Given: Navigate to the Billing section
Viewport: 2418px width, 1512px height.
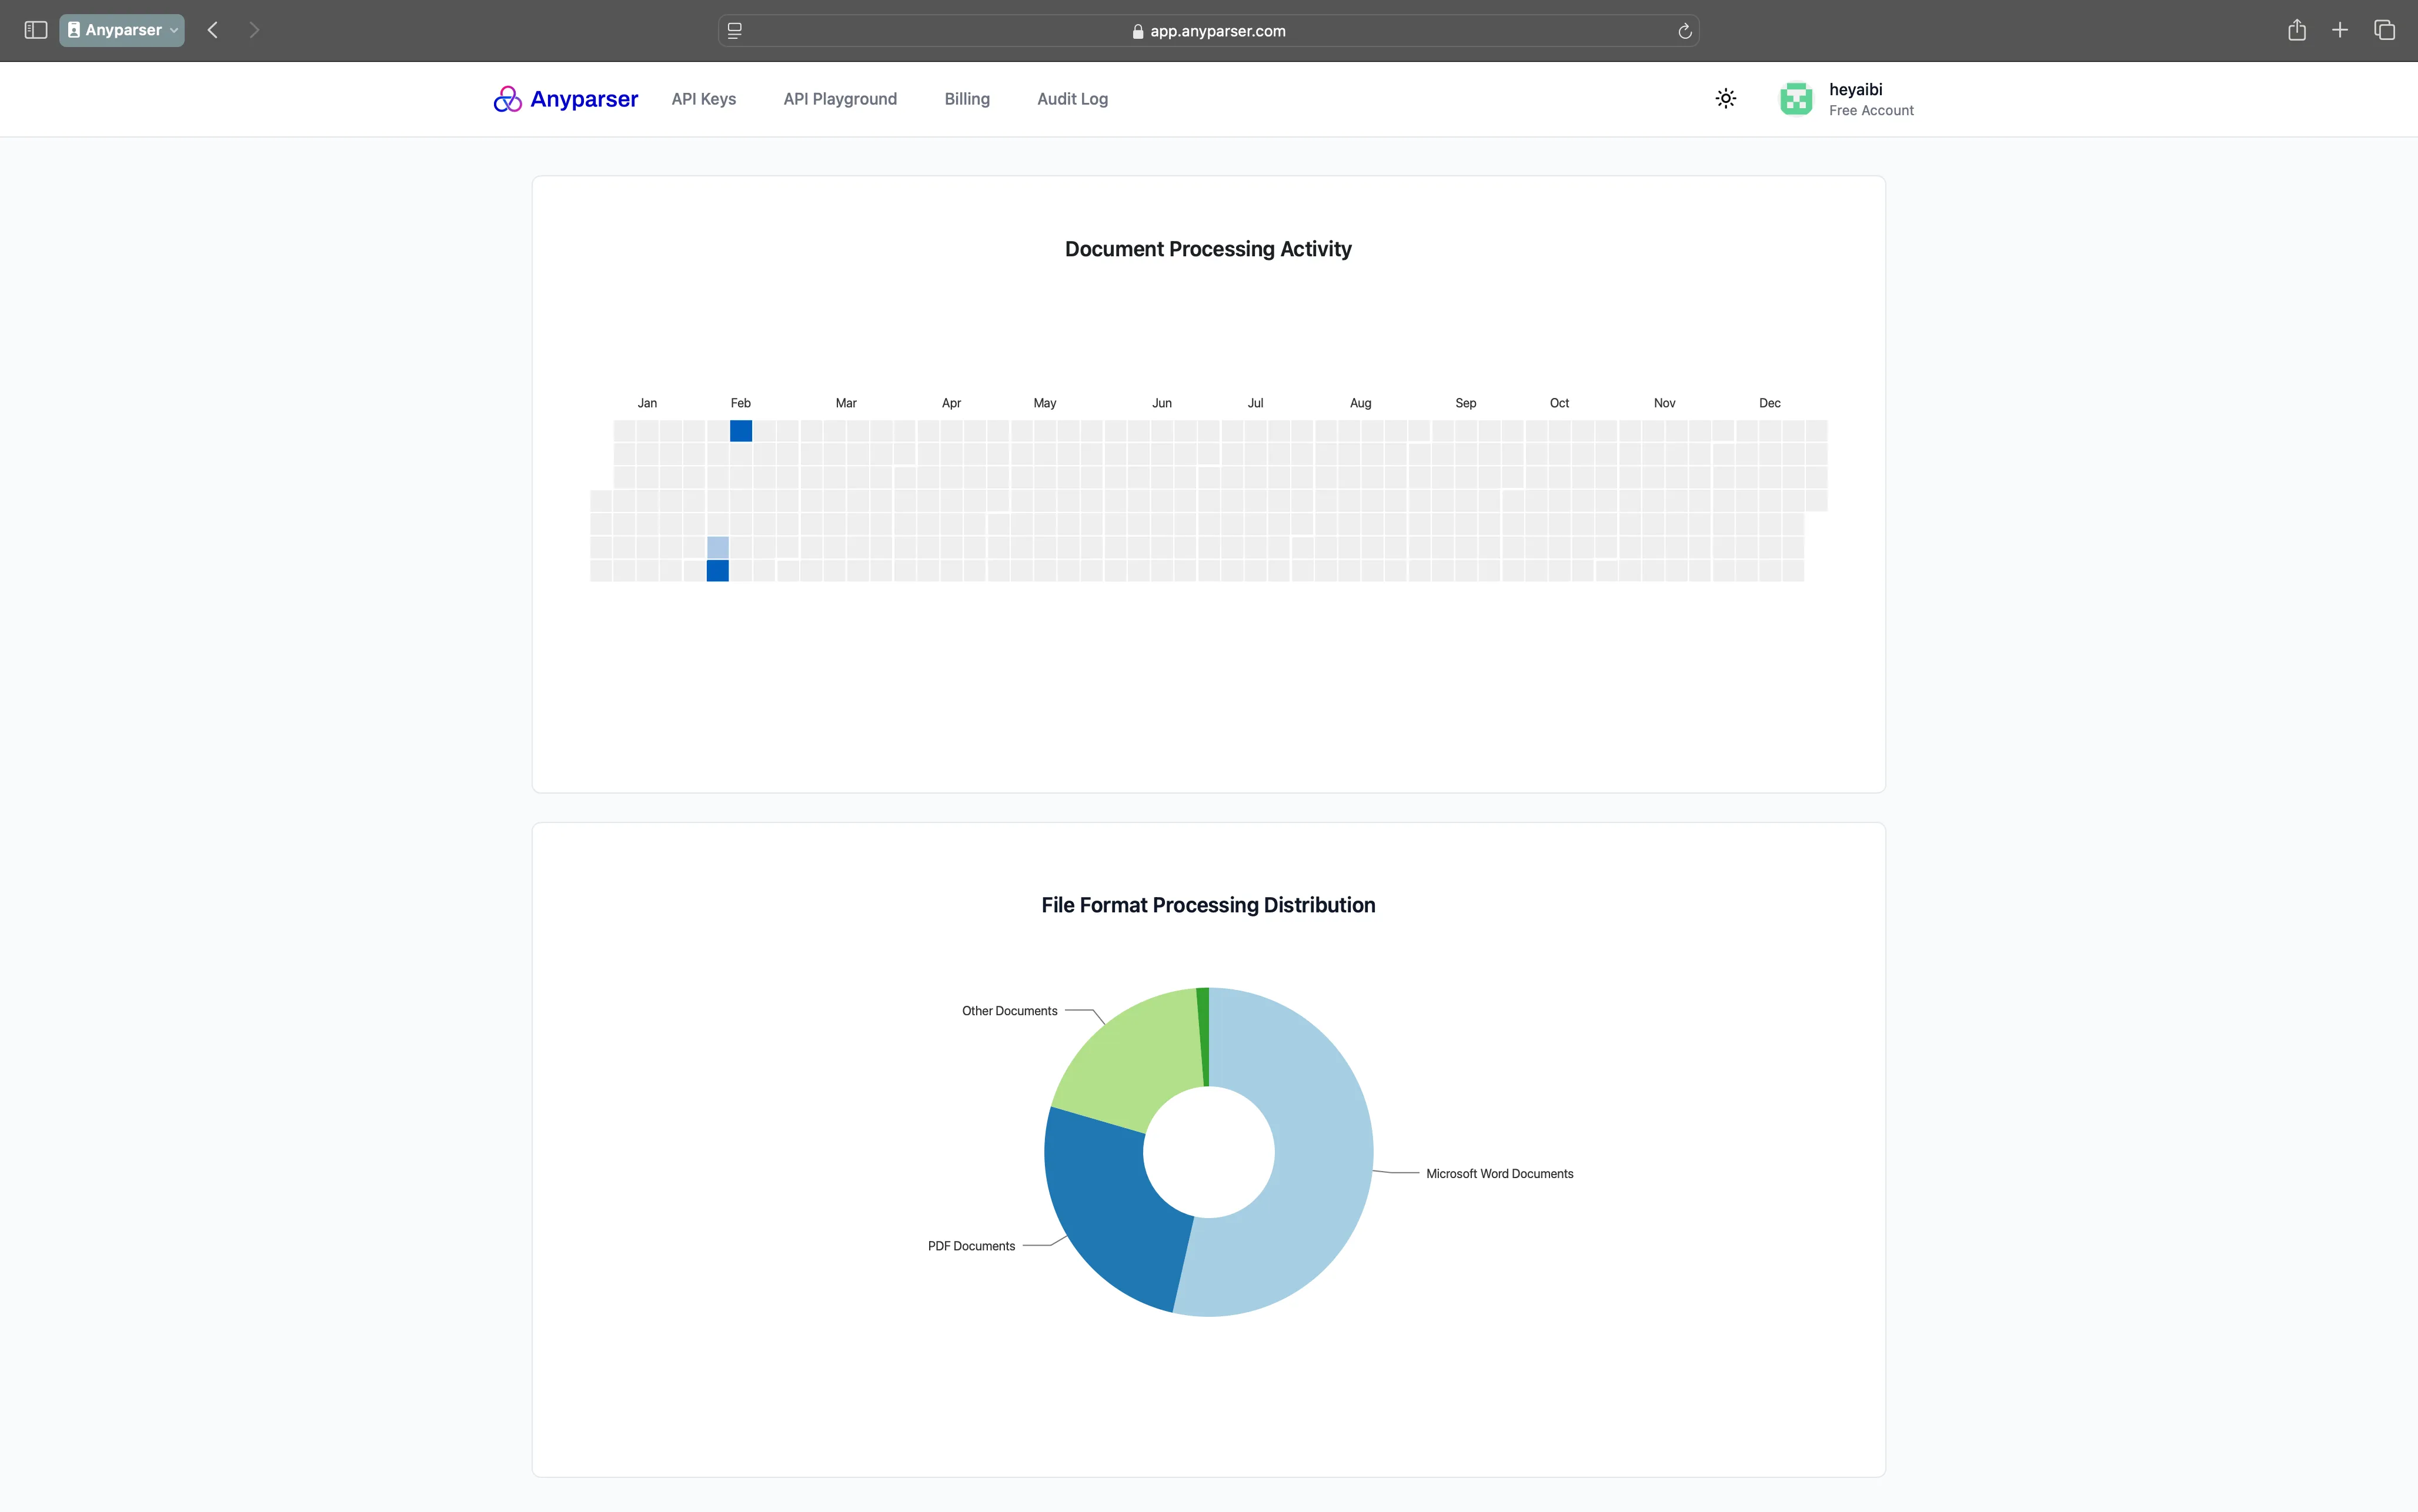Looking at the screenshot, I should 966,99.
